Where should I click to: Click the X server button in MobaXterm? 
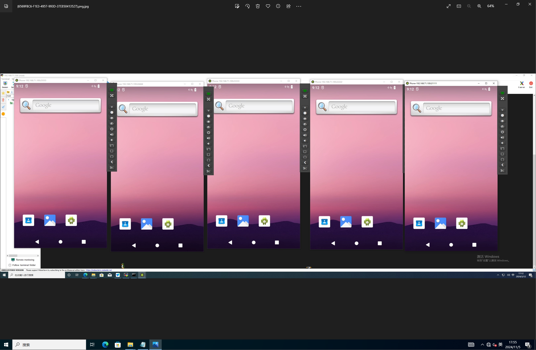click(521, 85)
